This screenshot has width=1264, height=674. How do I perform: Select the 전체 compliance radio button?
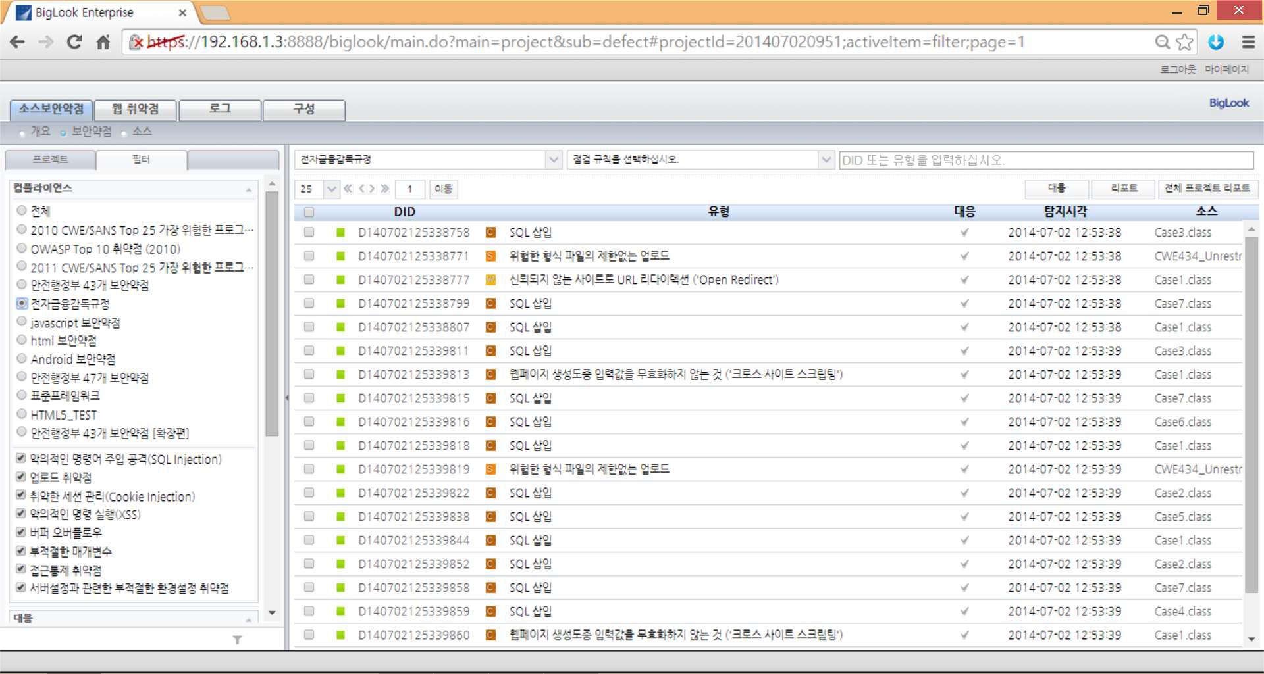point(22,210)
